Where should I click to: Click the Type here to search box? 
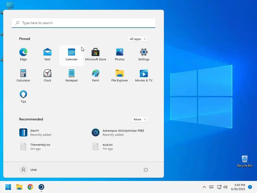click(84, 23)
